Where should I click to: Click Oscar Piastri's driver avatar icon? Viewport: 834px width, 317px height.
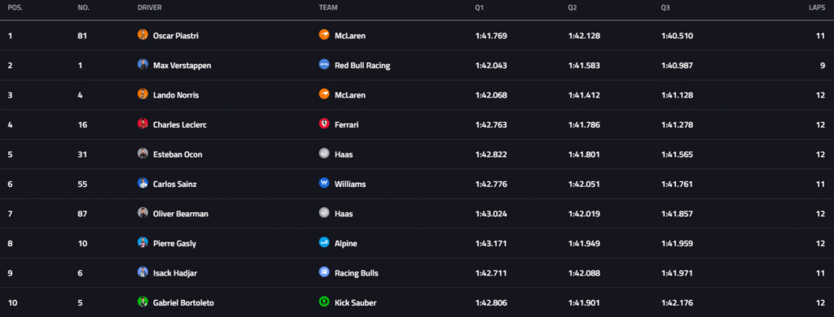pyautogui.click(x=143, y=35)
